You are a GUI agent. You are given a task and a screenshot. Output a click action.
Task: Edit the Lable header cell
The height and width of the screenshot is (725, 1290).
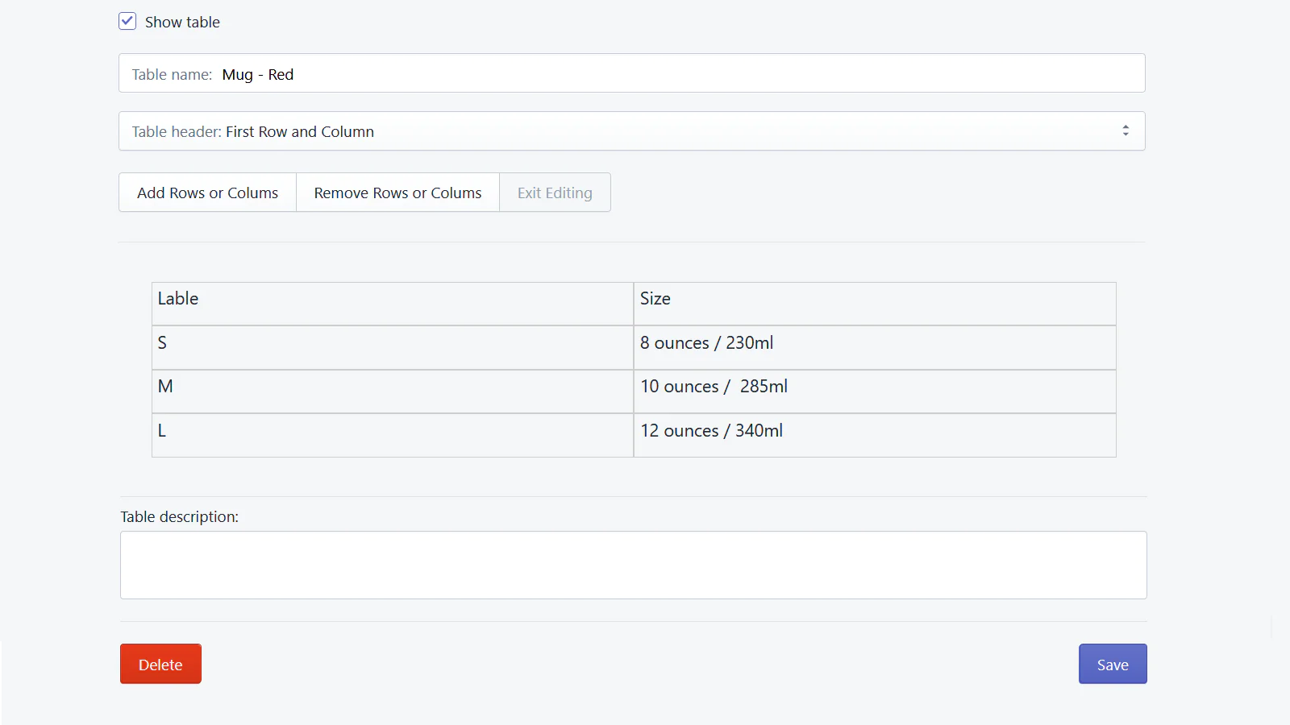pyautogui.click(x=392, y=303)
